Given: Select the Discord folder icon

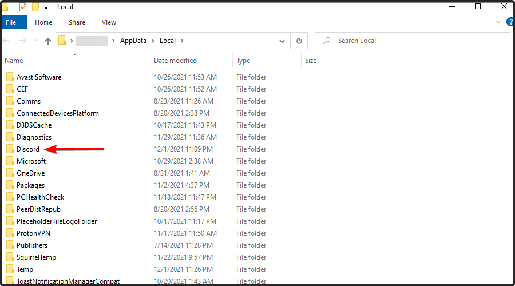Looking at the screenshot, I should (10, 149).
